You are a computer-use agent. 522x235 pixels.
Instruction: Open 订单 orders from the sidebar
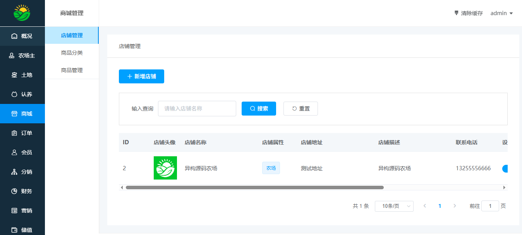point(22,133)
